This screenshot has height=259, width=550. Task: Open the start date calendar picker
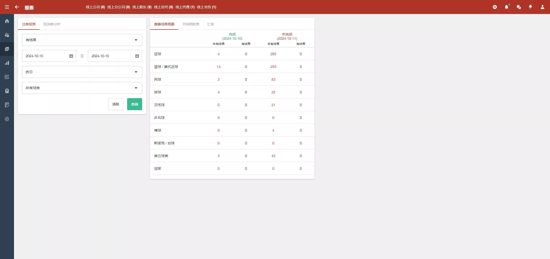click(71, 56)
